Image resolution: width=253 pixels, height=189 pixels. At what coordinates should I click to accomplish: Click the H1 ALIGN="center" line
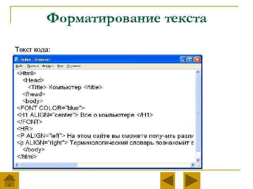[85, 115]
